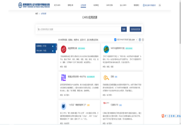Click the orange Sogou input method S icon

[163, 116]
